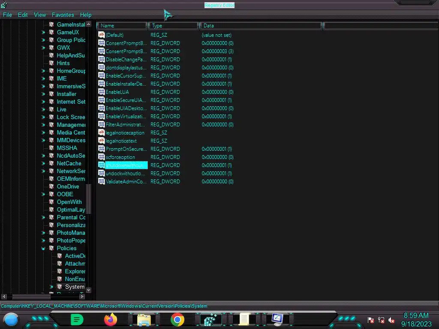Click the folder icon beside MSSHA

point(51,148)
